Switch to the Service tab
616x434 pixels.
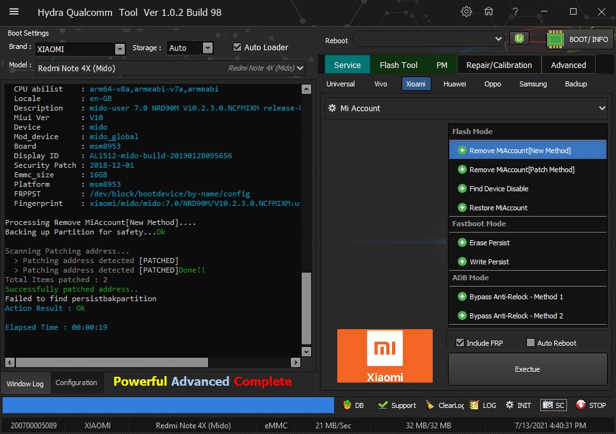pyautogui.click(x=347, y=65)
